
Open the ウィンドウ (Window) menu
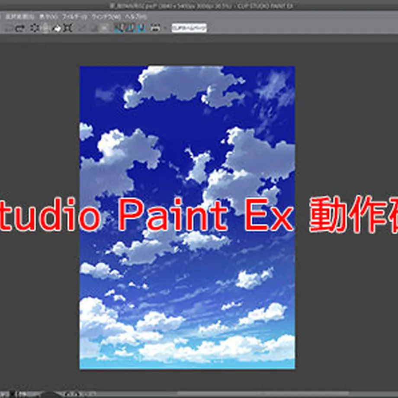point(106,17)
